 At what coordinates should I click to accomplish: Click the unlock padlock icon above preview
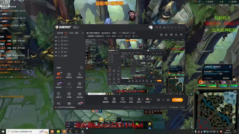166,35
